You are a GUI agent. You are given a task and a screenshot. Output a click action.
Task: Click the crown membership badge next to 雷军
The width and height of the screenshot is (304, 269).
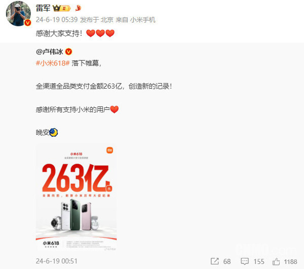[x=61, y=8]
